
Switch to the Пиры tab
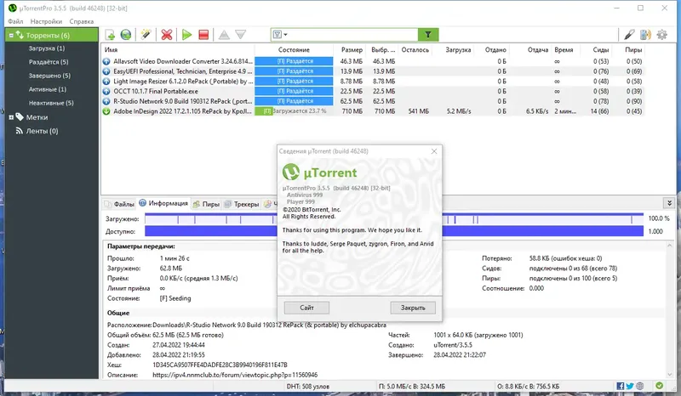[206, 204]
